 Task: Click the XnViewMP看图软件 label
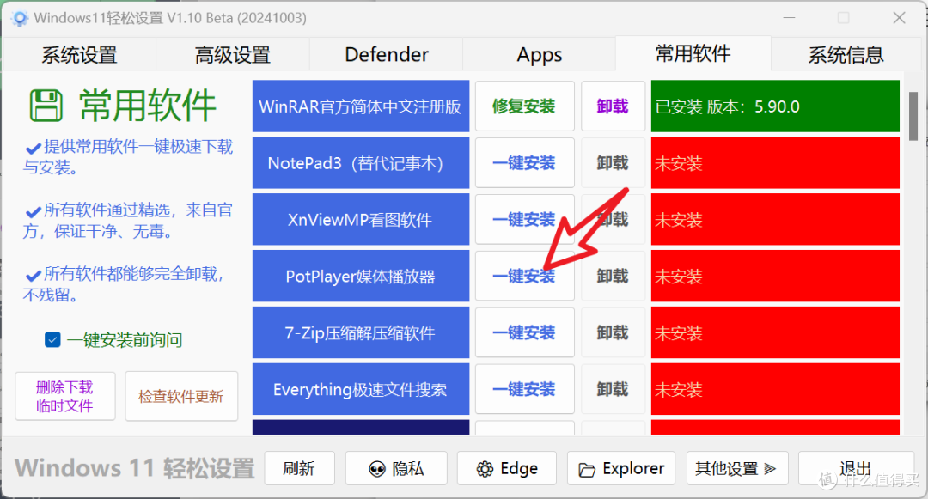tap(360, 219)
